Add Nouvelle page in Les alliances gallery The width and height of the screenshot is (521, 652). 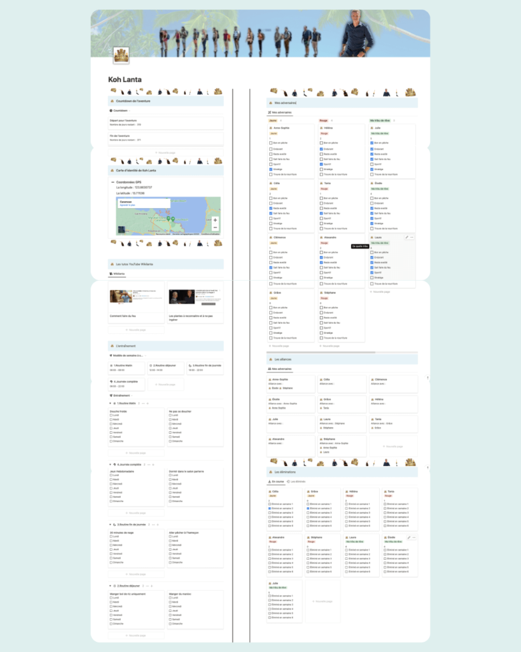[392, 446]
